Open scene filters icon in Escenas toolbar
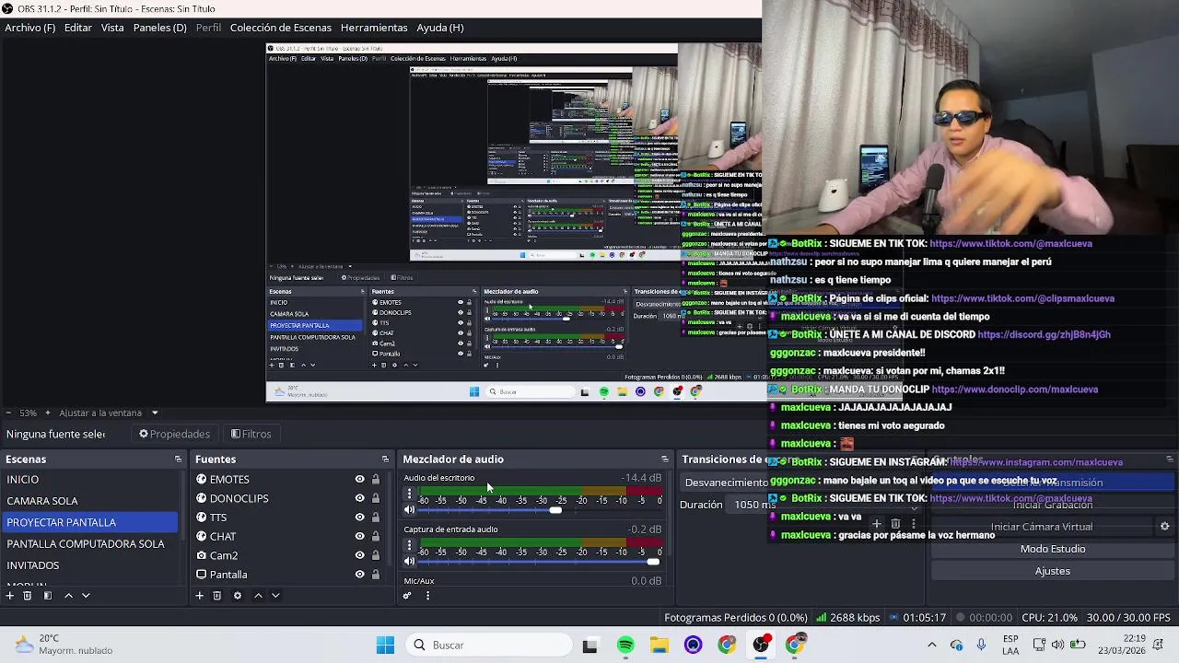 (48, 596)
